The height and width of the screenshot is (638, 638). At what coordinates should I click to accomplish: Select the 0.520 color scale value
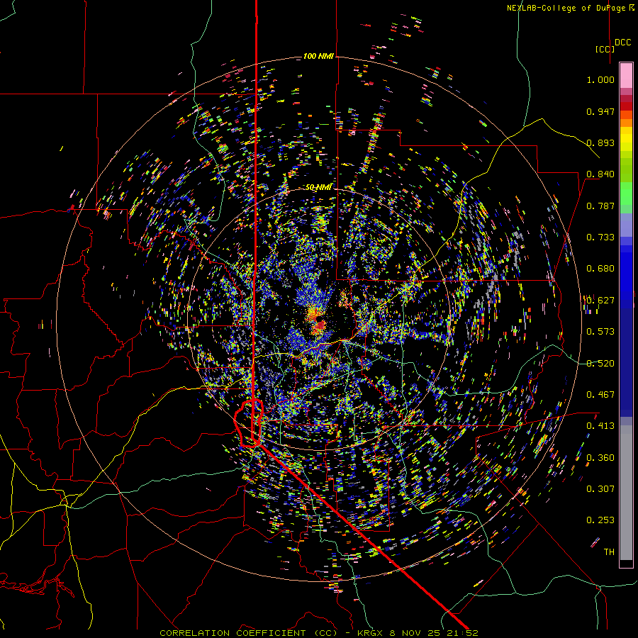[600, 364]
